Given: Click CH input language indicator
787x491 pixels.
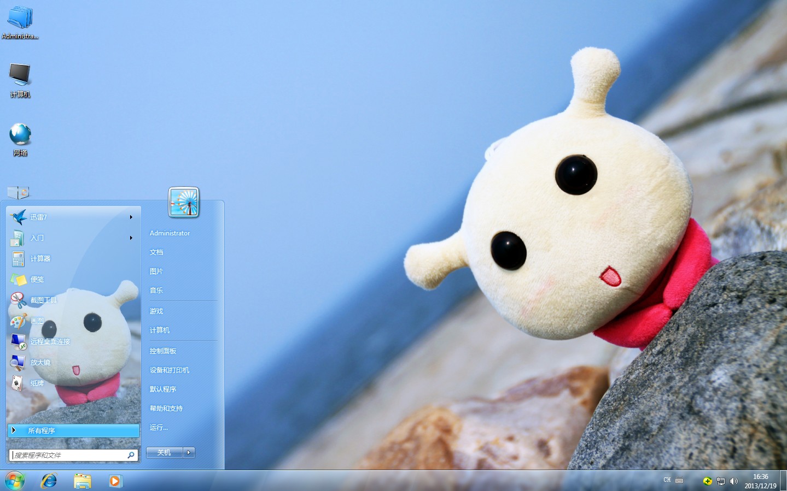Looking at the screenshot, I should tap(667, 480).
